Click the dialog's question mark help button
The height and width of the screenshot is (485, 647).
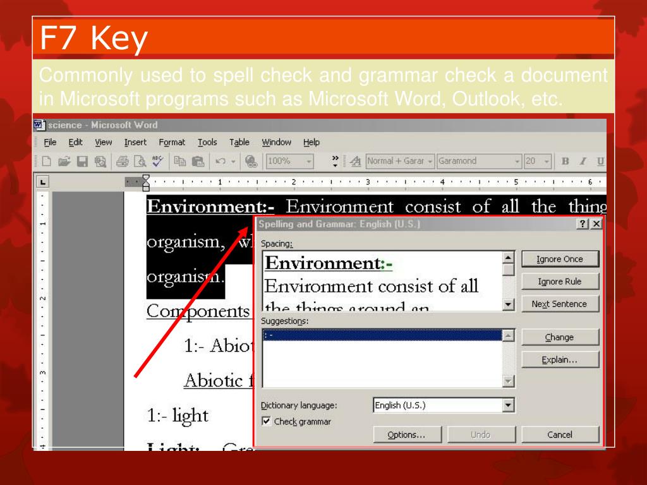coord(582,224)
